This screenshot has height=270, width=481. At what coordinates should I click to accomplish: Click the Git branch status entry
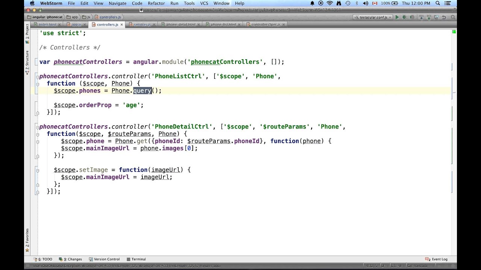(x=417, y=265)
